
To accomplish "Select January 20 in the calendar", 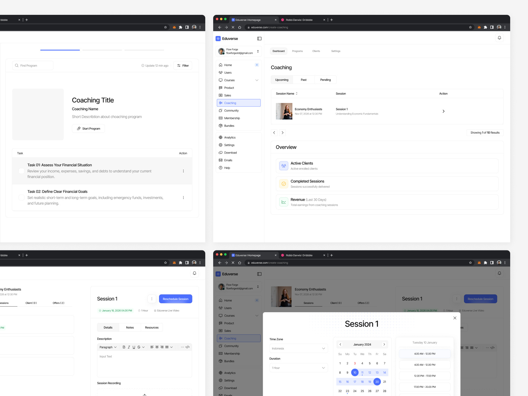I will pyautogui.click(x=377, y=382).
